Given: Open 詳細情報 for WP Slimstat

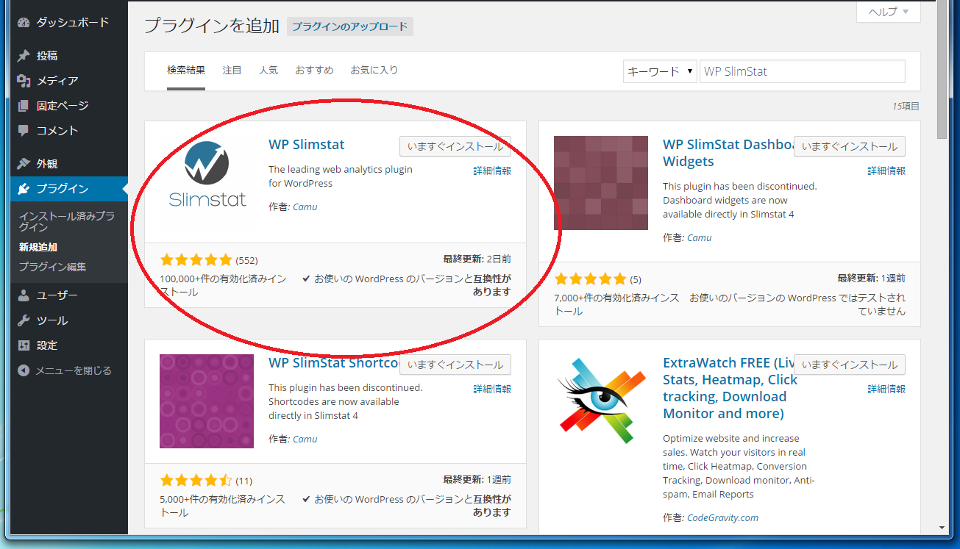Looking at the screenshot, I should (492, 171).
